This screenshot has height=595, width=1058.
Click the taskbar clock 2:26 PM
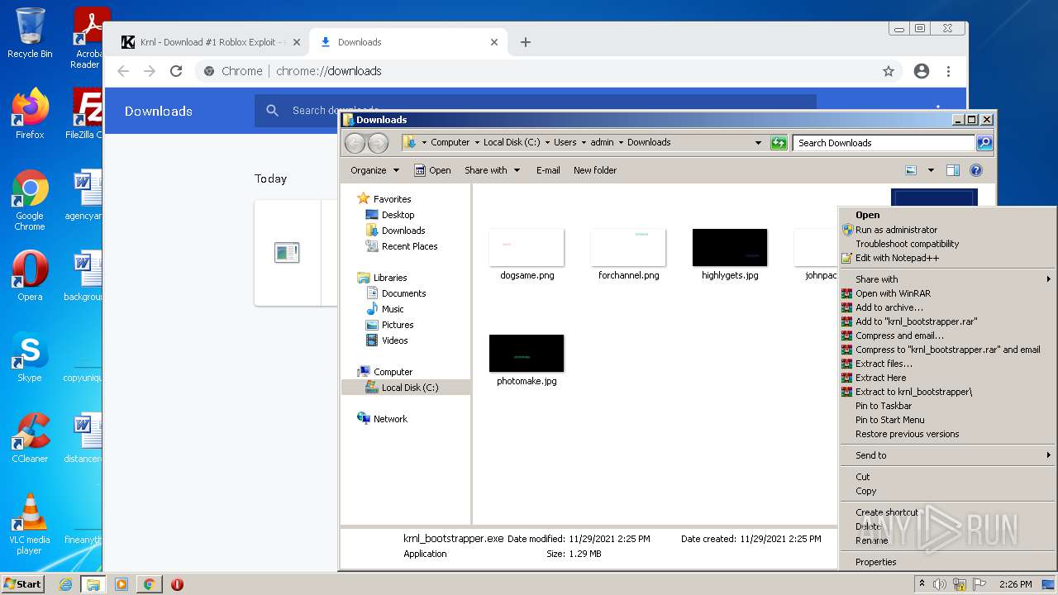(1015, 584)
